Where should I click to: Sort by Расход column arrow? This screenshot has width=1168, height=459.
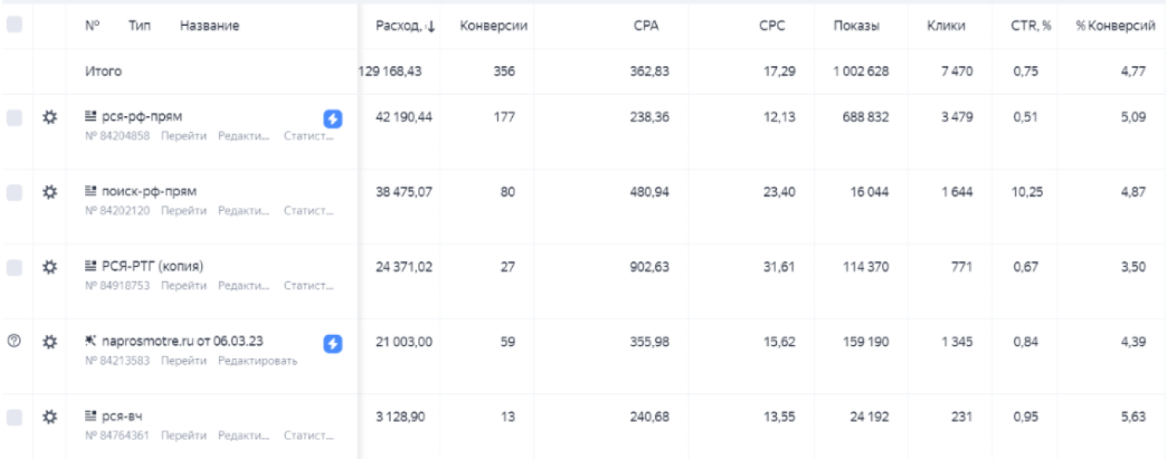pos(430,27)
